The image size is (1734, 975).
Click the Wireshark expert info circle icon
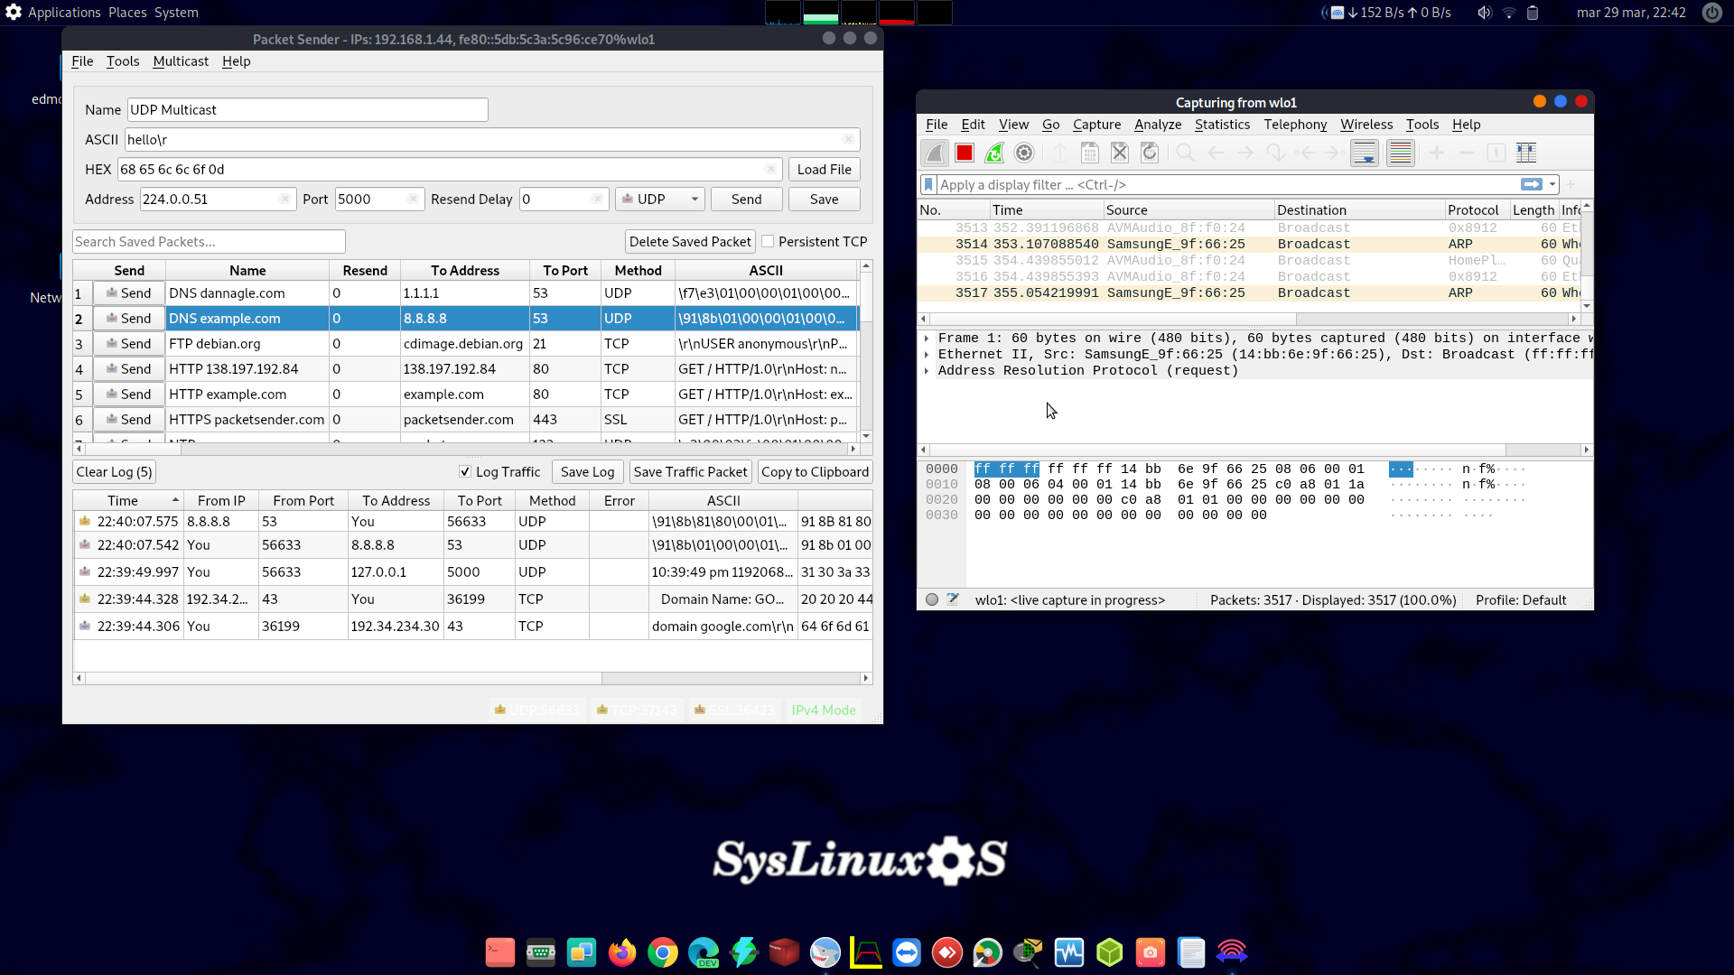(x=932, y=599)
